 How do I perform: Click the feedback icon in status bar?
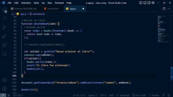(x=164, y=95)
